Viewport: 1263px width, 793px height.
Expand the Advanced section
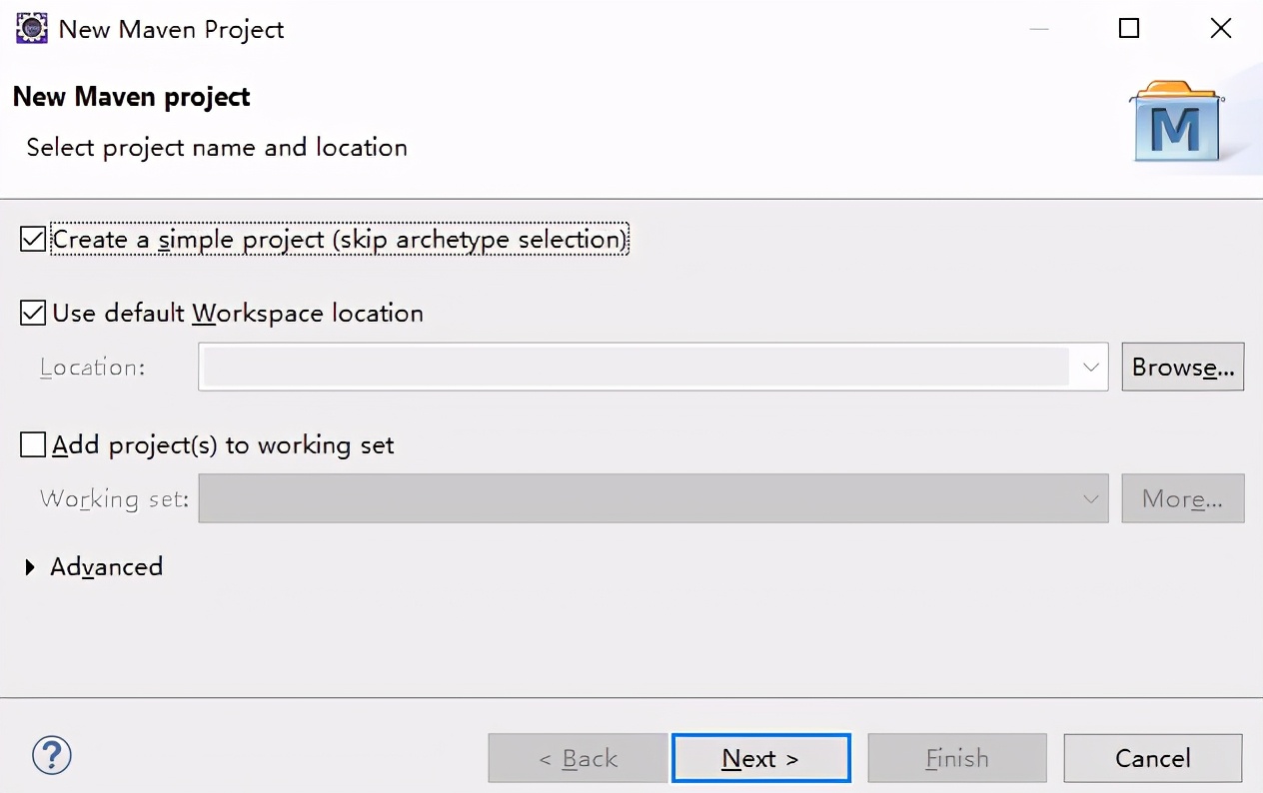pyautogui.click(x=31, y=567)
